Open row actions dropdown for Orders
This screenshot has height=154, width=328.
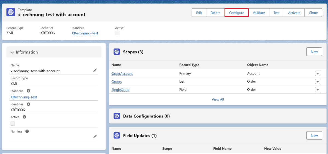pyautogui.click(x=317, y=81)
